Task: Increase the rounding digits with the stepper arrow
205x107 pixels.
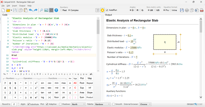Action: coord(18,103)
